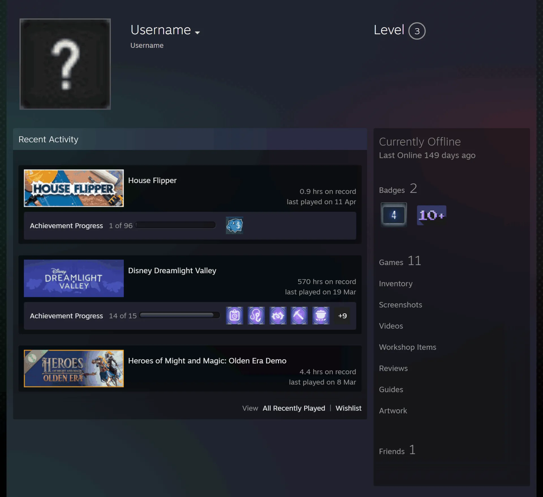This screenshot has width=543, height=497.
Task: Click the cooking pot Dreamlight Valley achievement icon
Action: tap(321, 315)
